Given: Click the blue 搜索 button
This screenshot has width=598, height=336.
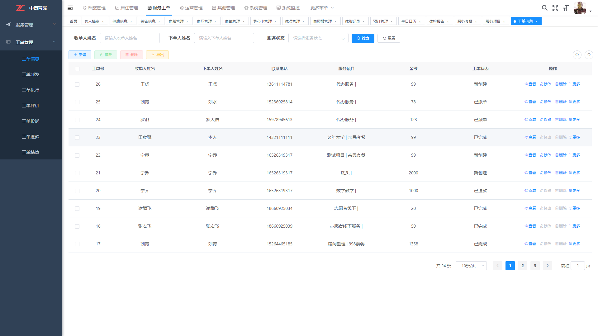Looking at the screenshot, I should click(x=363, y=38).
